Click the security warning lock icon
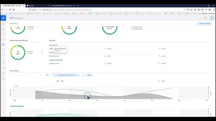 [x=33, y=10]
